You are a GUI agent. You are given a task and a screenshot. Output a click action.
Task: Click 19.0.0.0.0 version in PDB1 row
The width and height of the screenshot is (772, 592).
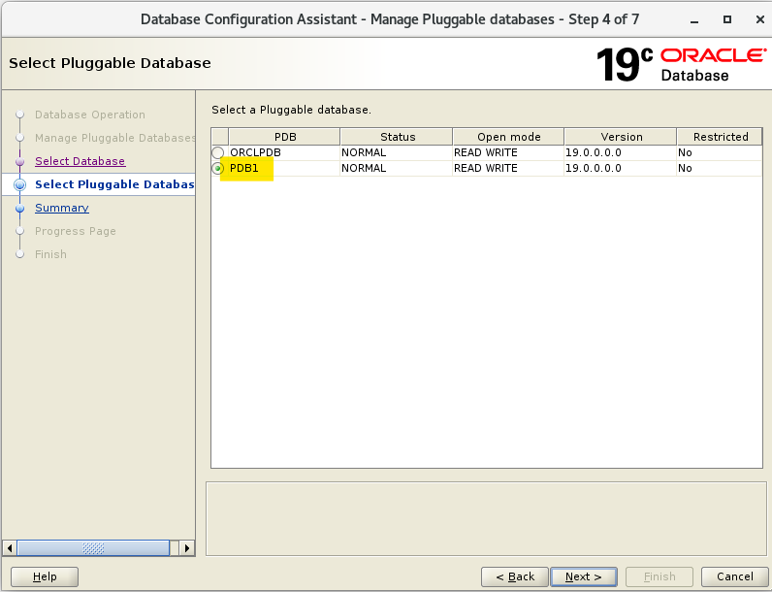pos(621,169)
